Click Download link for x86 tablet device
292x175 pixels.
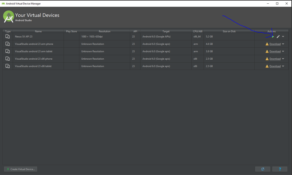(x=275, y=66)
